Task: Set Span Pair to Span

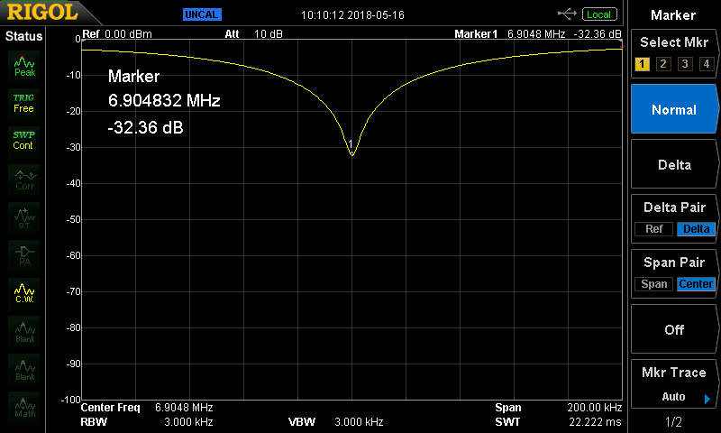Action: pos(654,284)
